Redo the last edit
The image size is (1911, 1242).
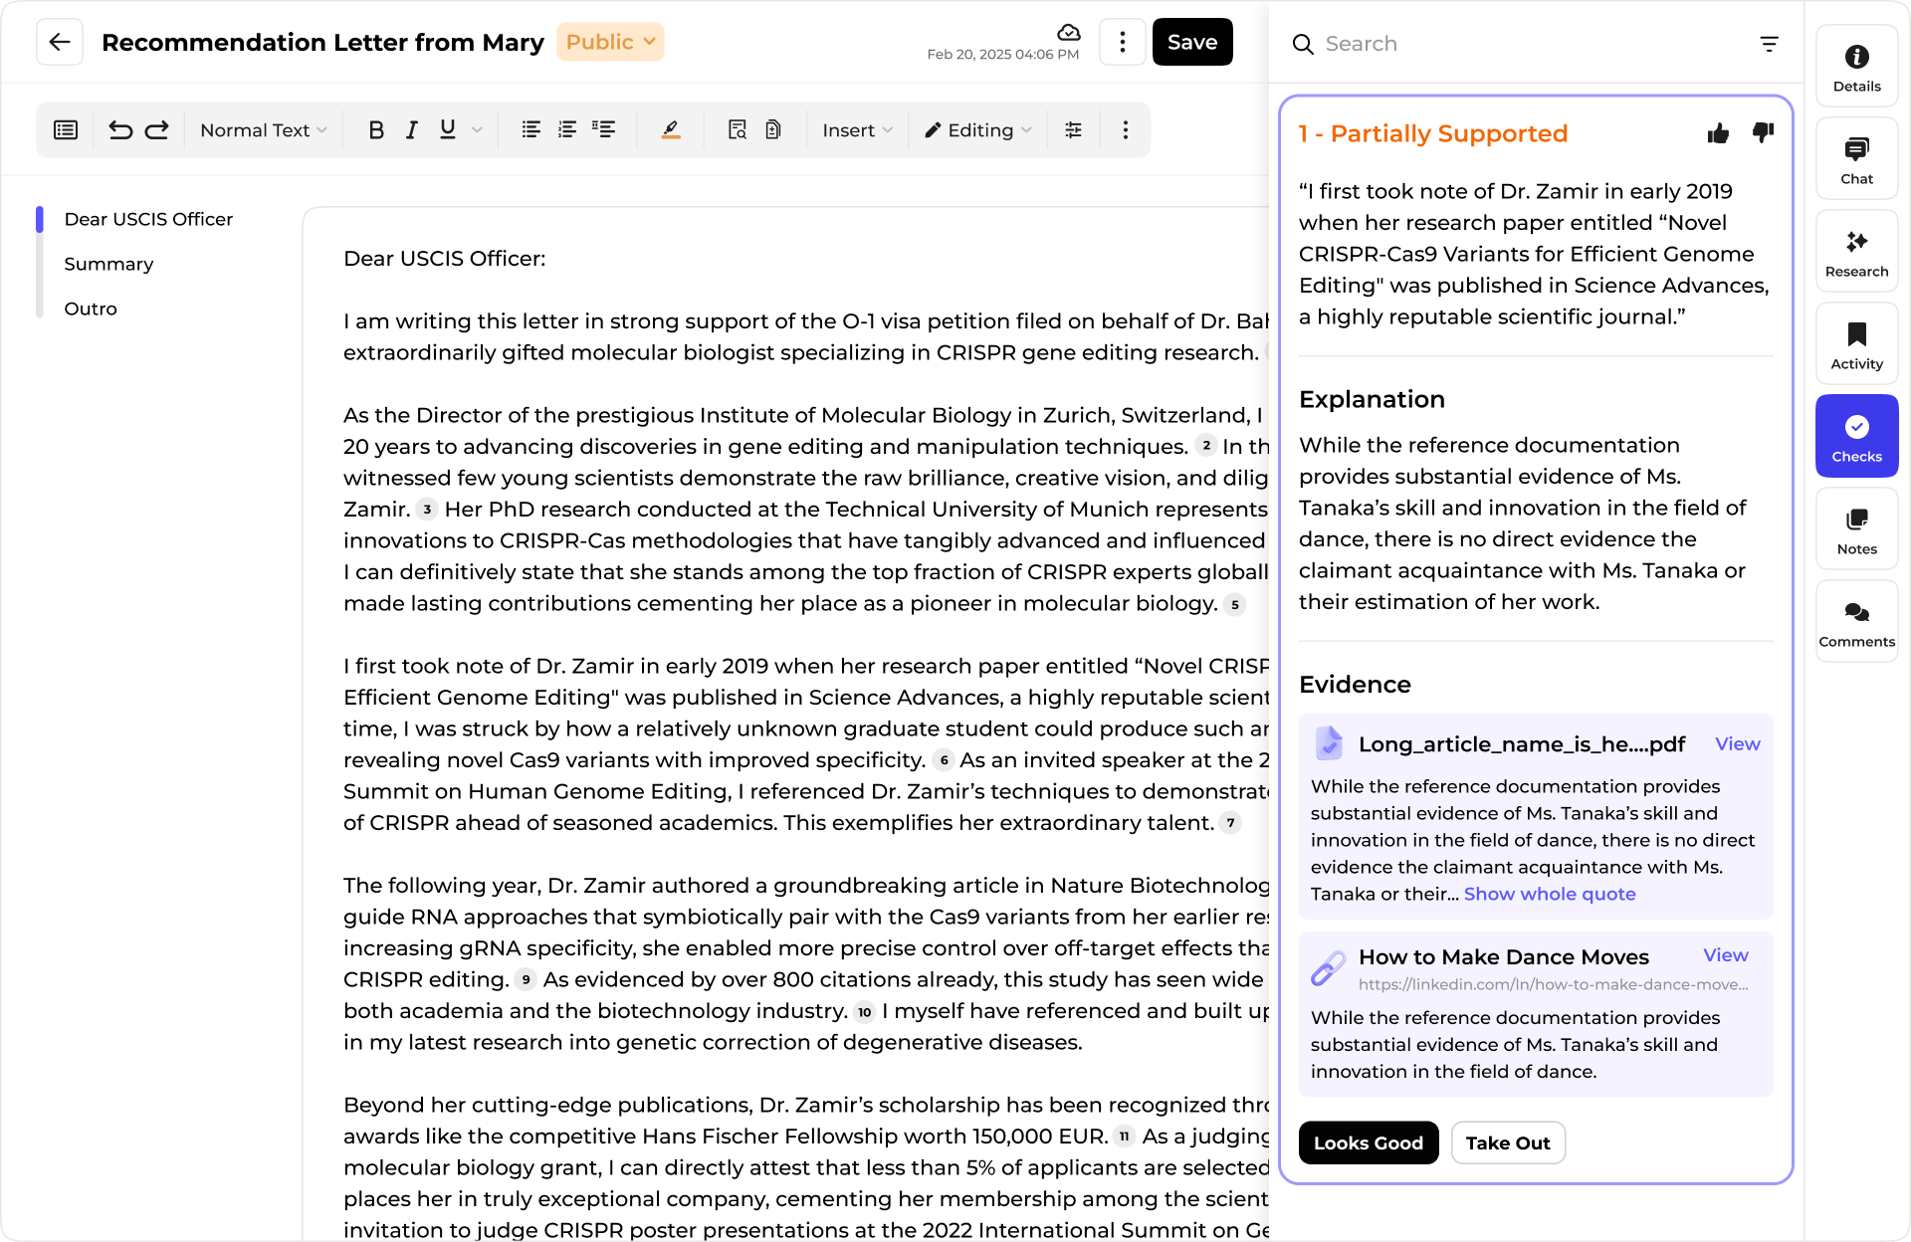click(157, 130)
